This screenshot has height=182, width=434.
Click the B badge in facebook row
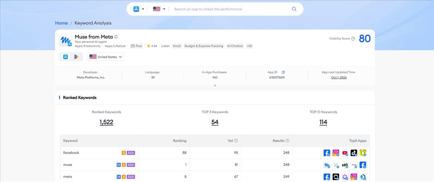(x=124, y=153)
